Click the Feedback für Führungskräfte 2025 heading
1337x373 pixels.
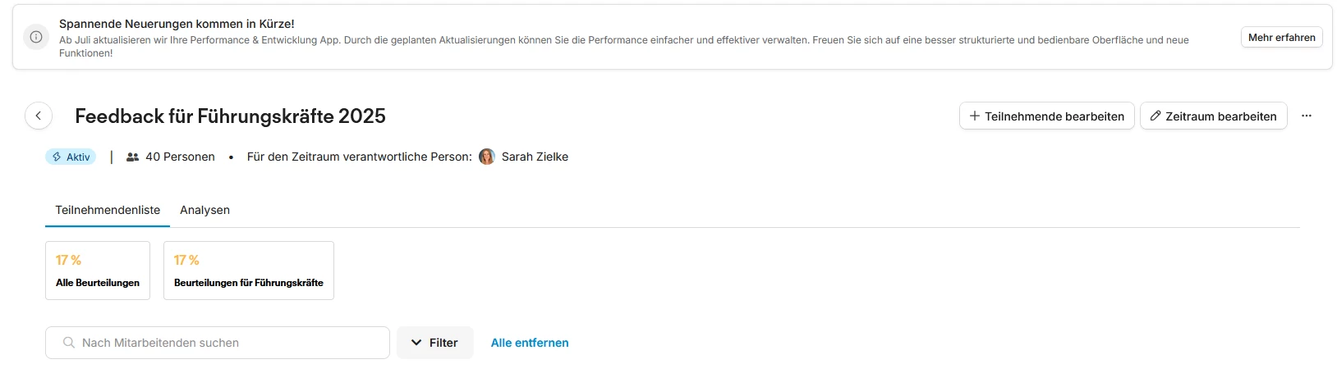point(230,116)
